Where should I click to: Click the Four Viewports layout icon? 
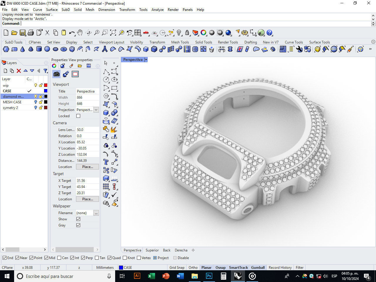[138, 33]
